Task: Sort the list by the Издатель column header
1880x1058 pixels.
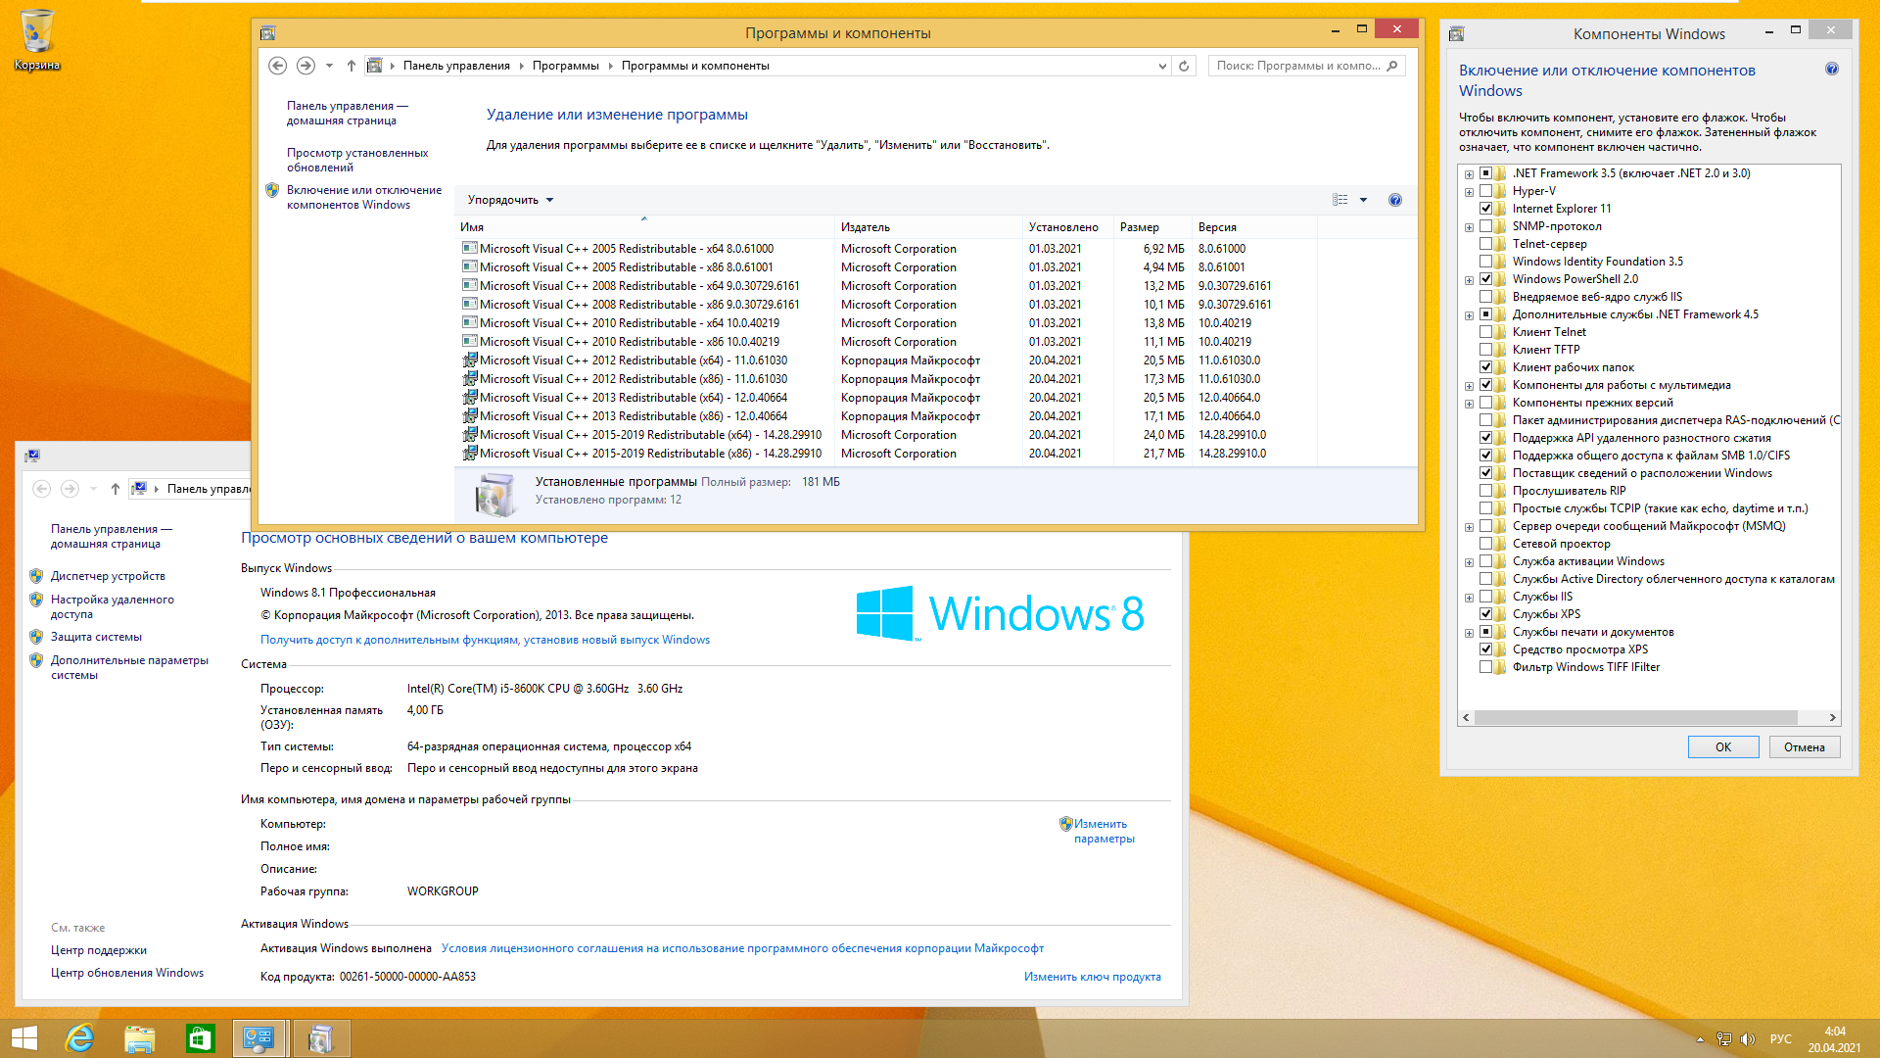Action: [866, 227]
